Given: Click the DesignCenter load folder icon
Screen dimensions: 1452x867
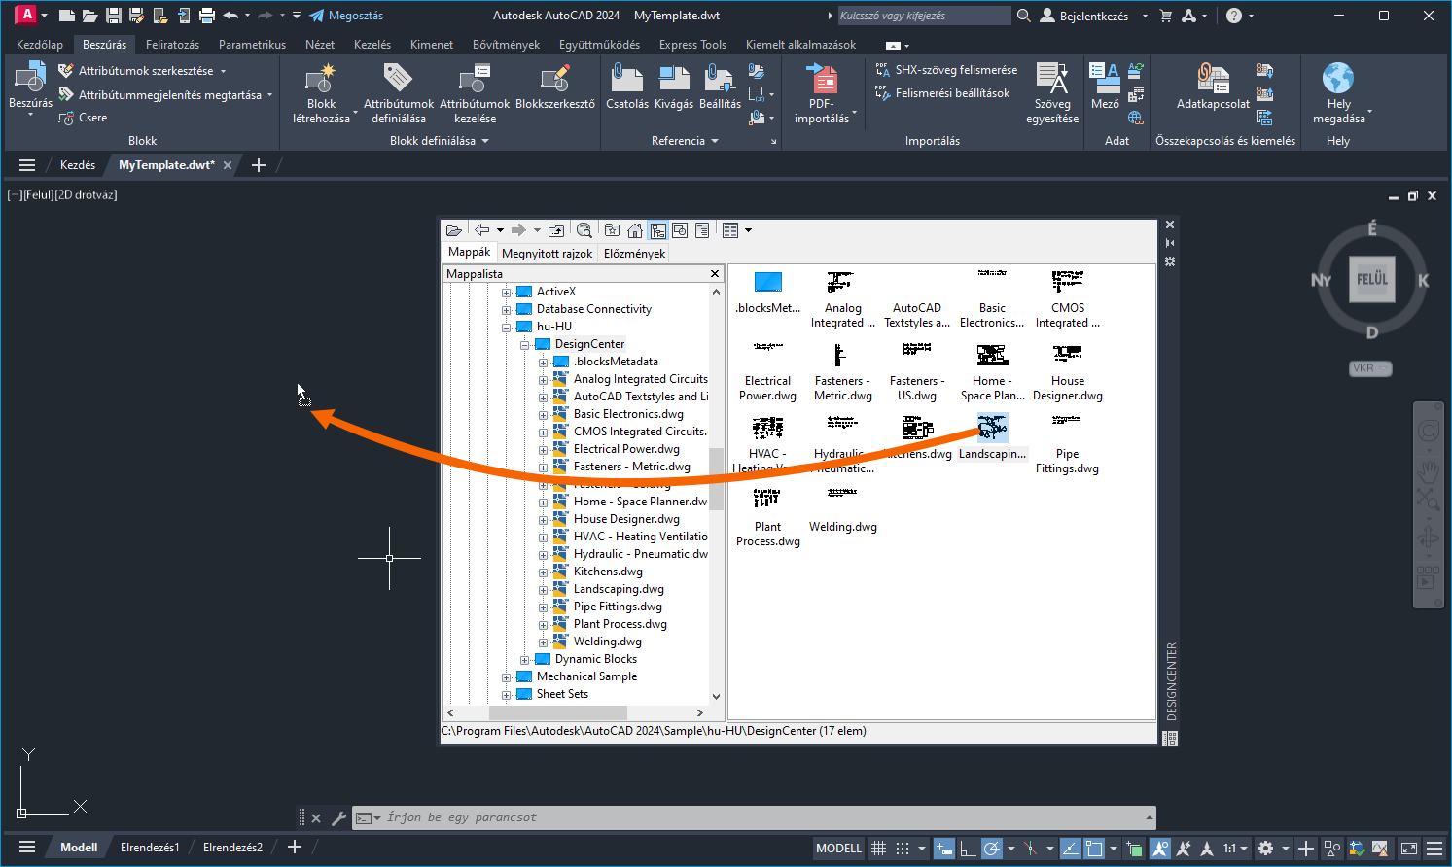Looking at the screenshot, I should tap(454, 230).
